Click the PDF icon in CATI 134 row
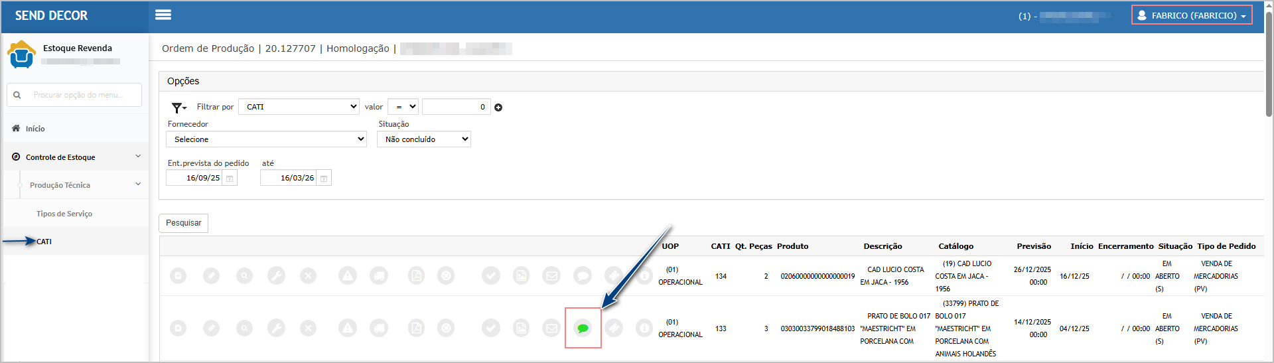The height and width of the screenshot is (363, 1274). pyautogui.click(x=416, y=275)
